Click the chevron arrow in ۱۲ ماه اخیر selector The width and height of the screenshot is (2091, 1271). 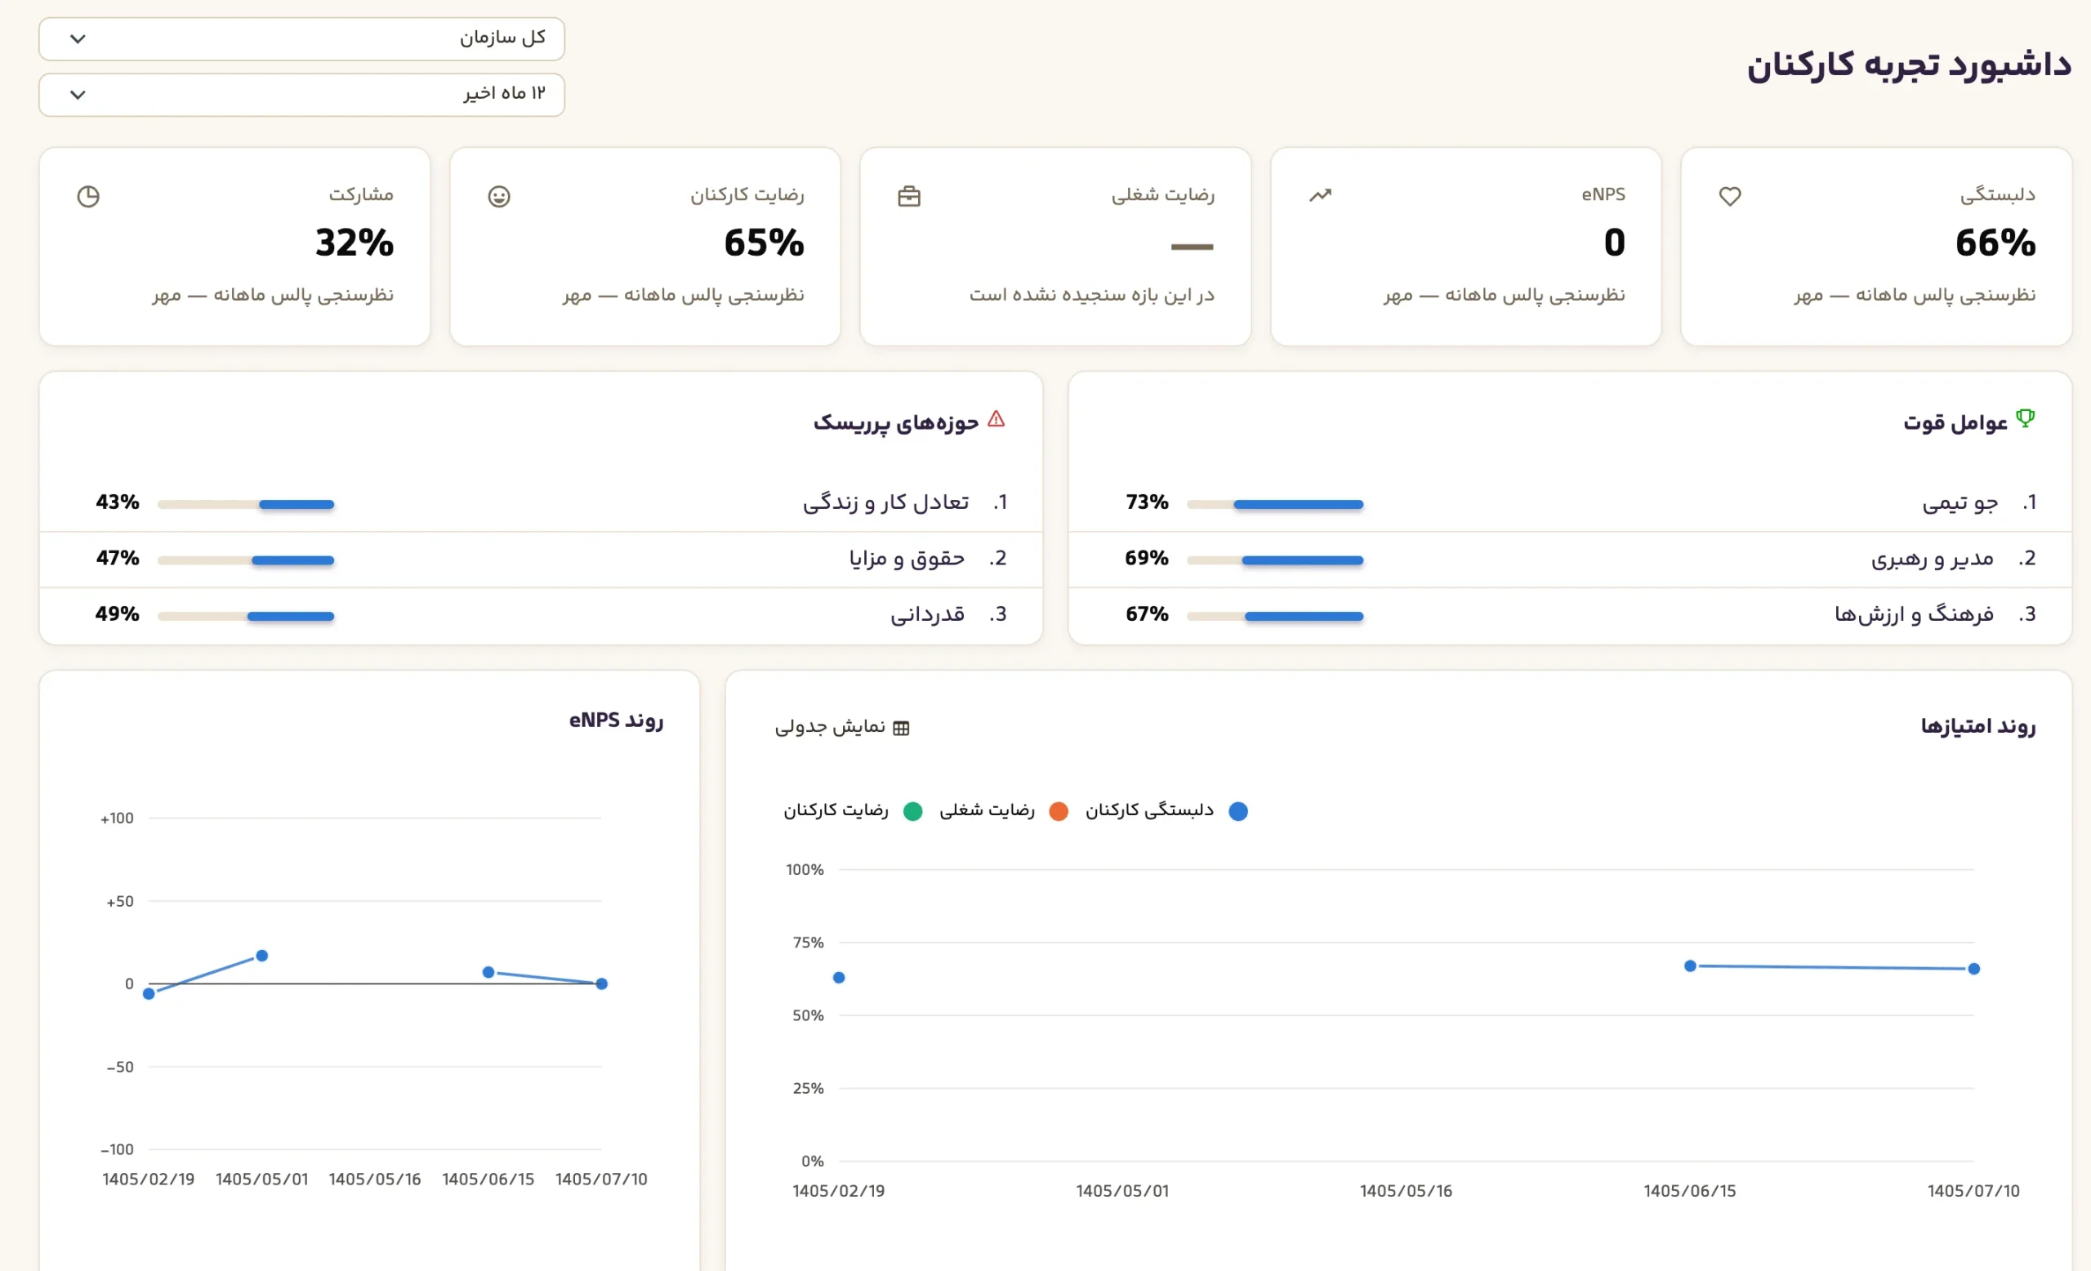click(78, 94)
